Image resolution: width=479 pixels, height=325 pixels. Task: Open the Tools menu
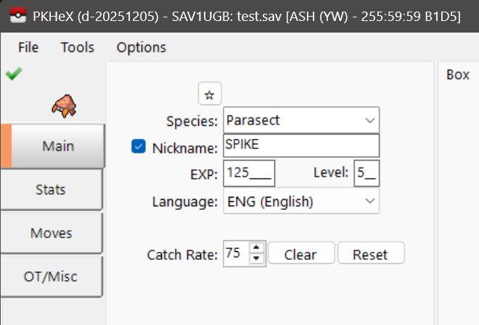78,48
